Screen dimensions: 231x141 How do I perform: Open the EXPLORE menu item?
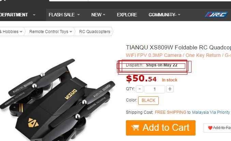(x=127, y=15)
